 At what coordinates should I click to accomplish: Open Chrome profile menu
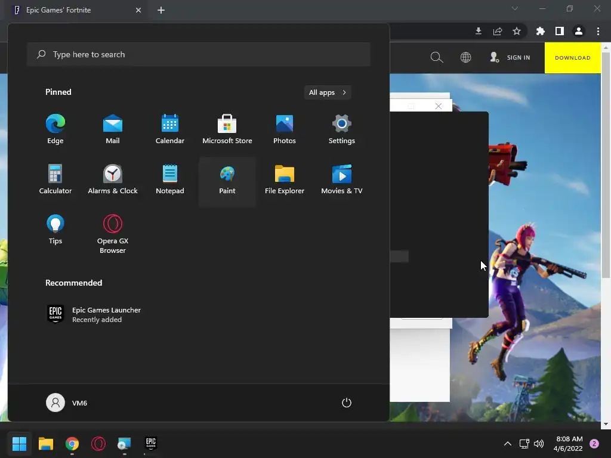tap(579, 31)
